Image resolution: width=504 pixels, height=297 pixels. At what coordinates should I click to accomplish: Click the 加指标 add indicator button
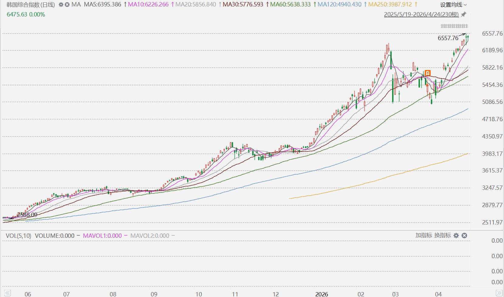pyautogui.click(x=423, y=235)
